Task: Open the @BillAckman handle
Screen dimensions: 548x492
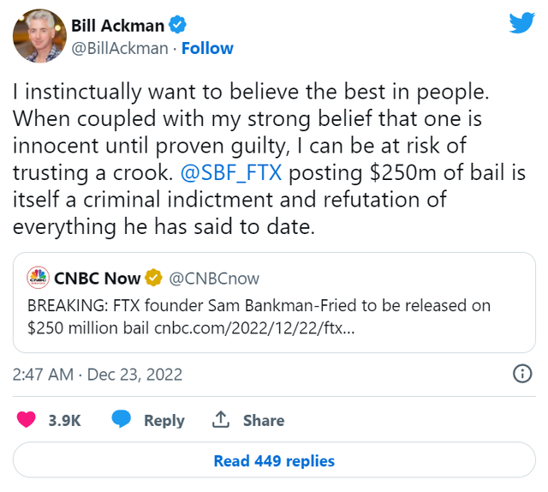Action: coord(119,48)
